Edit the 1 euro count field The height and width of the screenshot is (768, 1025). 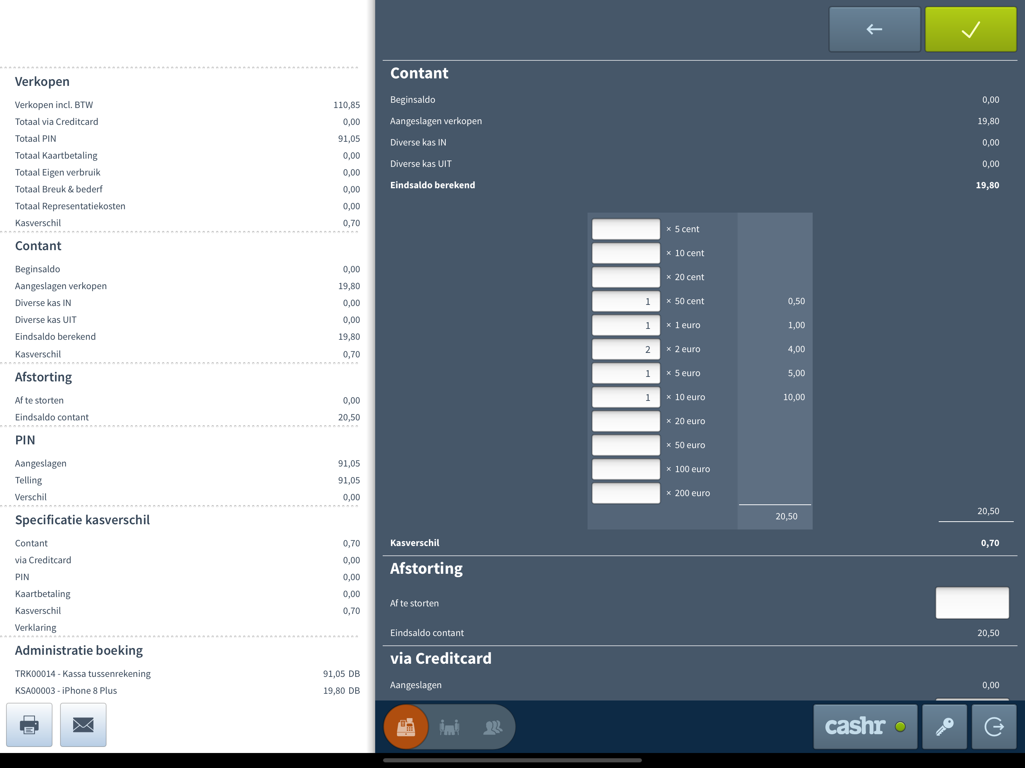[625, 325]
